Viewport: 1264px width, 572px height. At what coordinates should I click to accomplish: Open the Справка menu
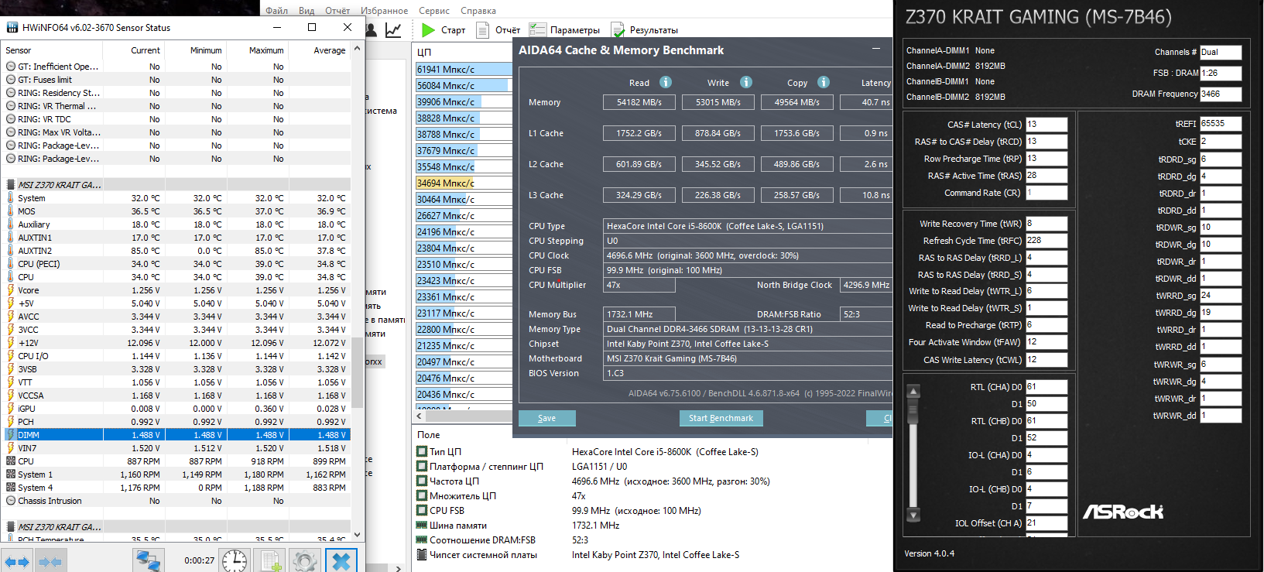(x=478, y=11)
